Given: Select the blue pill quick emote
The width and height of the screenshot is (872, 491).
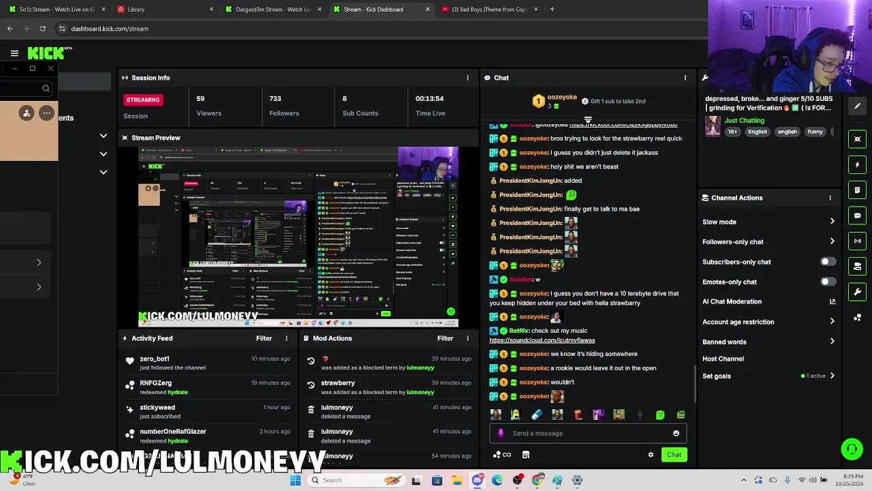Looking at the screenshot, I should pyautogui.click(x=537, y=415).
